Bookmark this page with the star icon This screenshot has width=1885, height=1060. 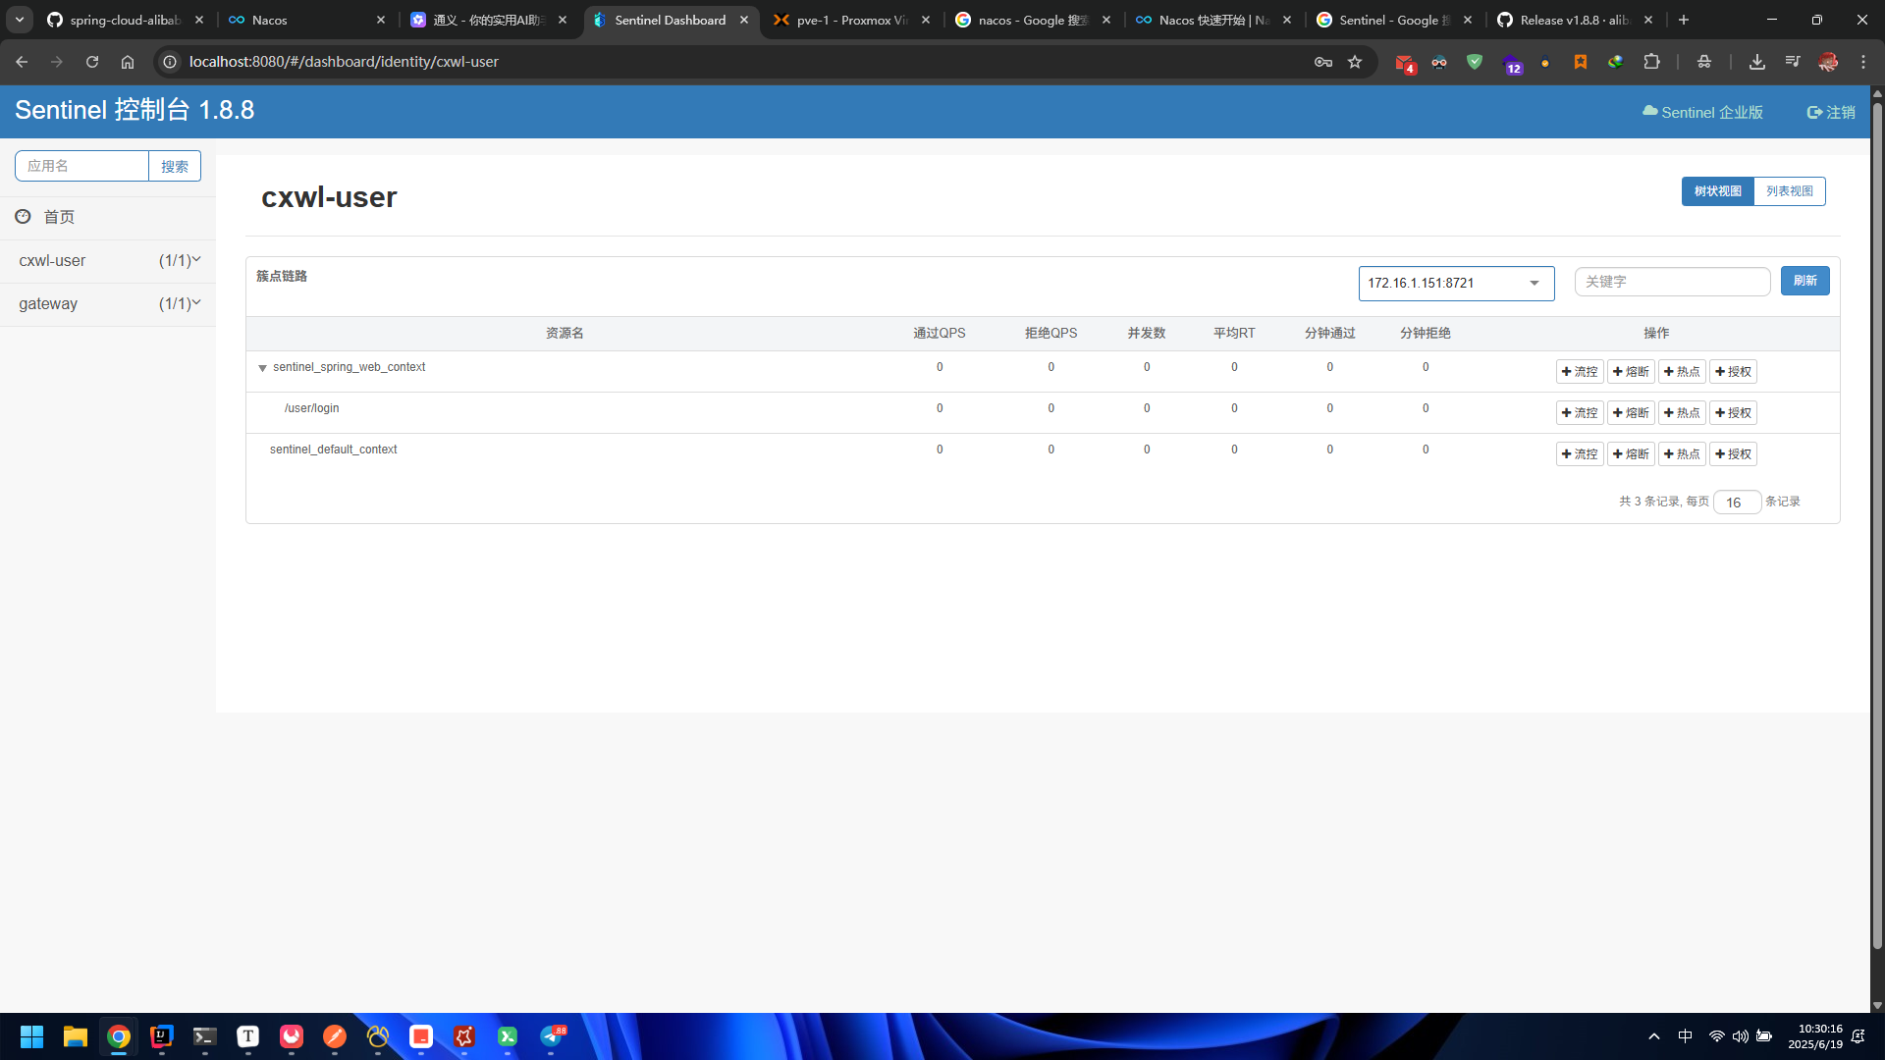pos(1355,62)
